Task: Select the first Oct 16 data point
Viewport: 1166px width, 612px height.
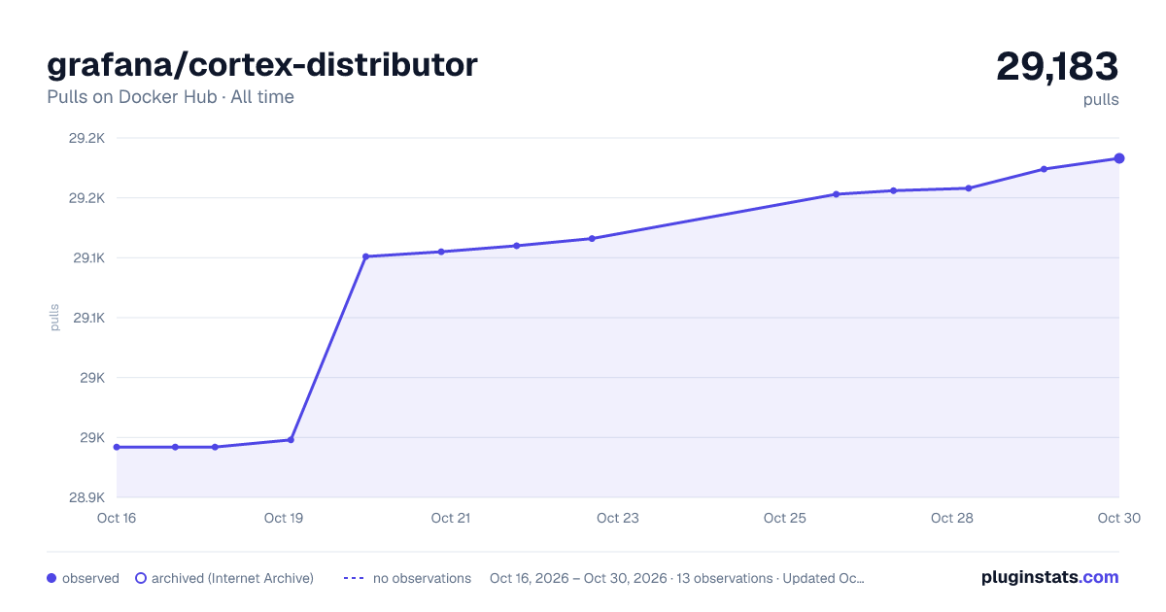Action: pyautogui.click(x=117, y=447)
